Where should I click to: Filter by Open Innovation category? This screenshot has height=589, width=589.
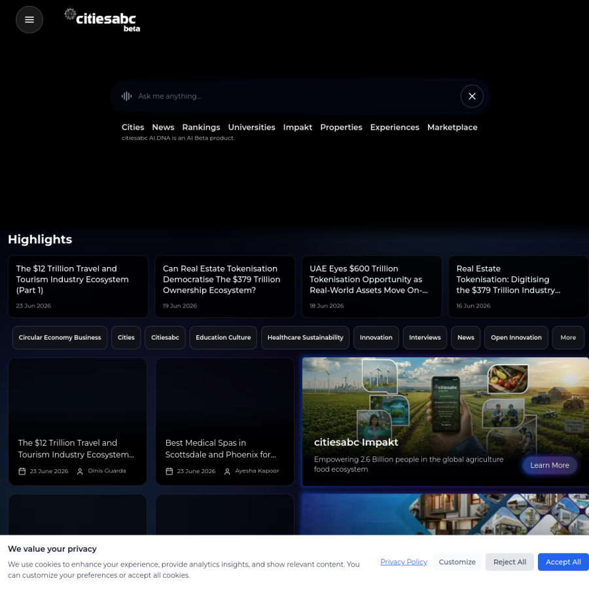[x=516, y=338]
